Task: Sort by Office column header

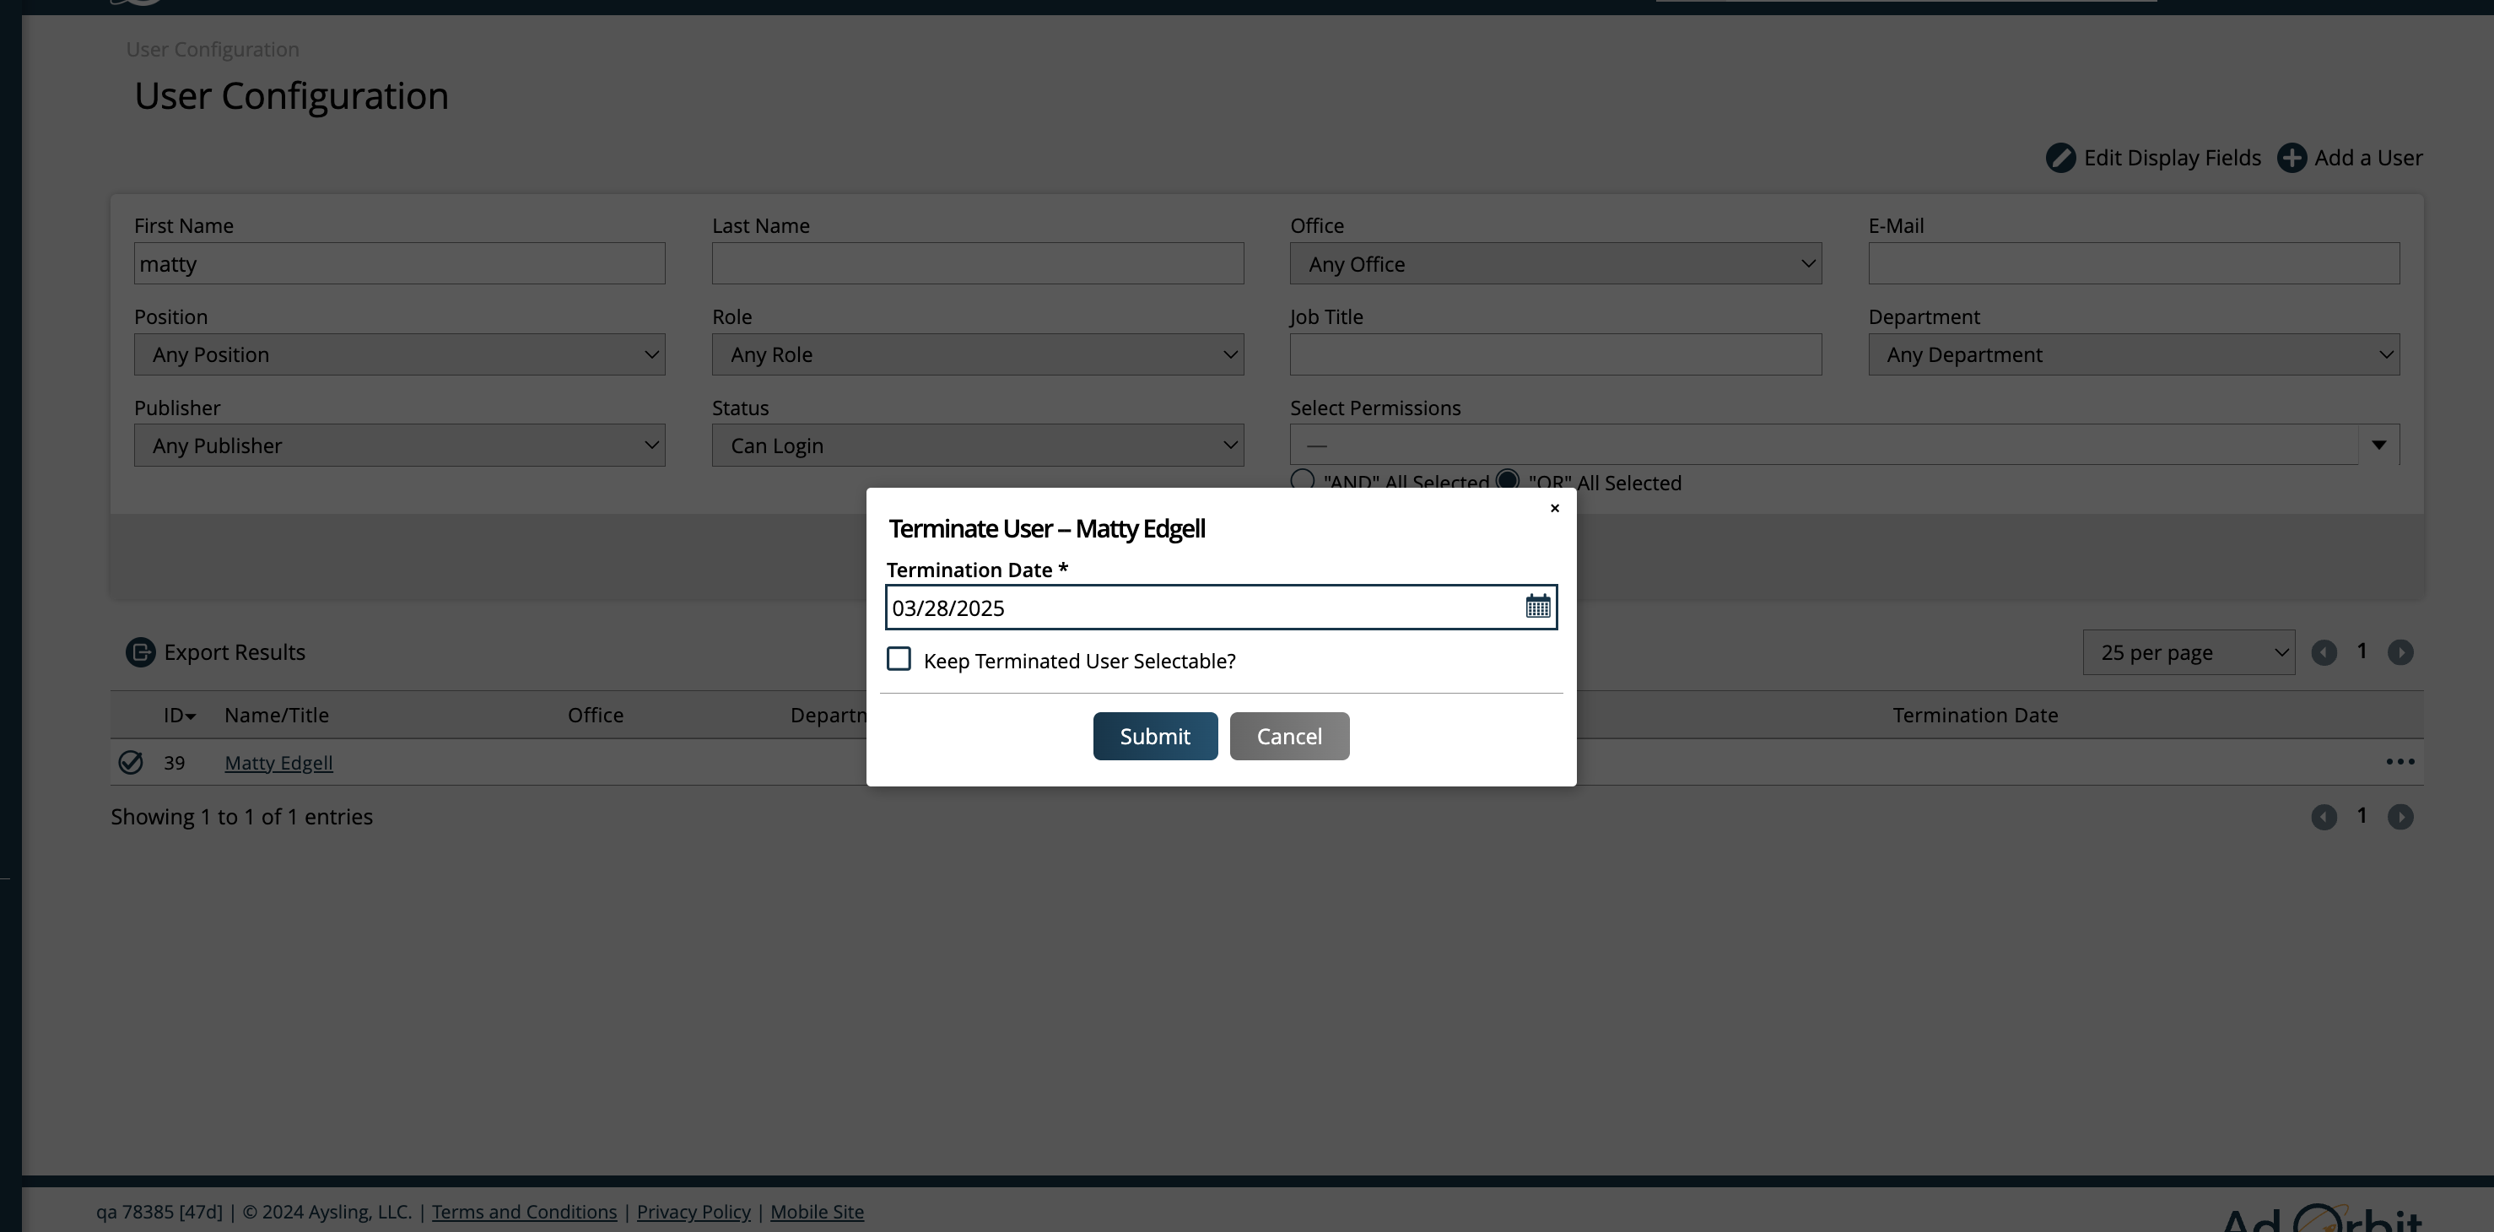Action: (x=596, y=716)
